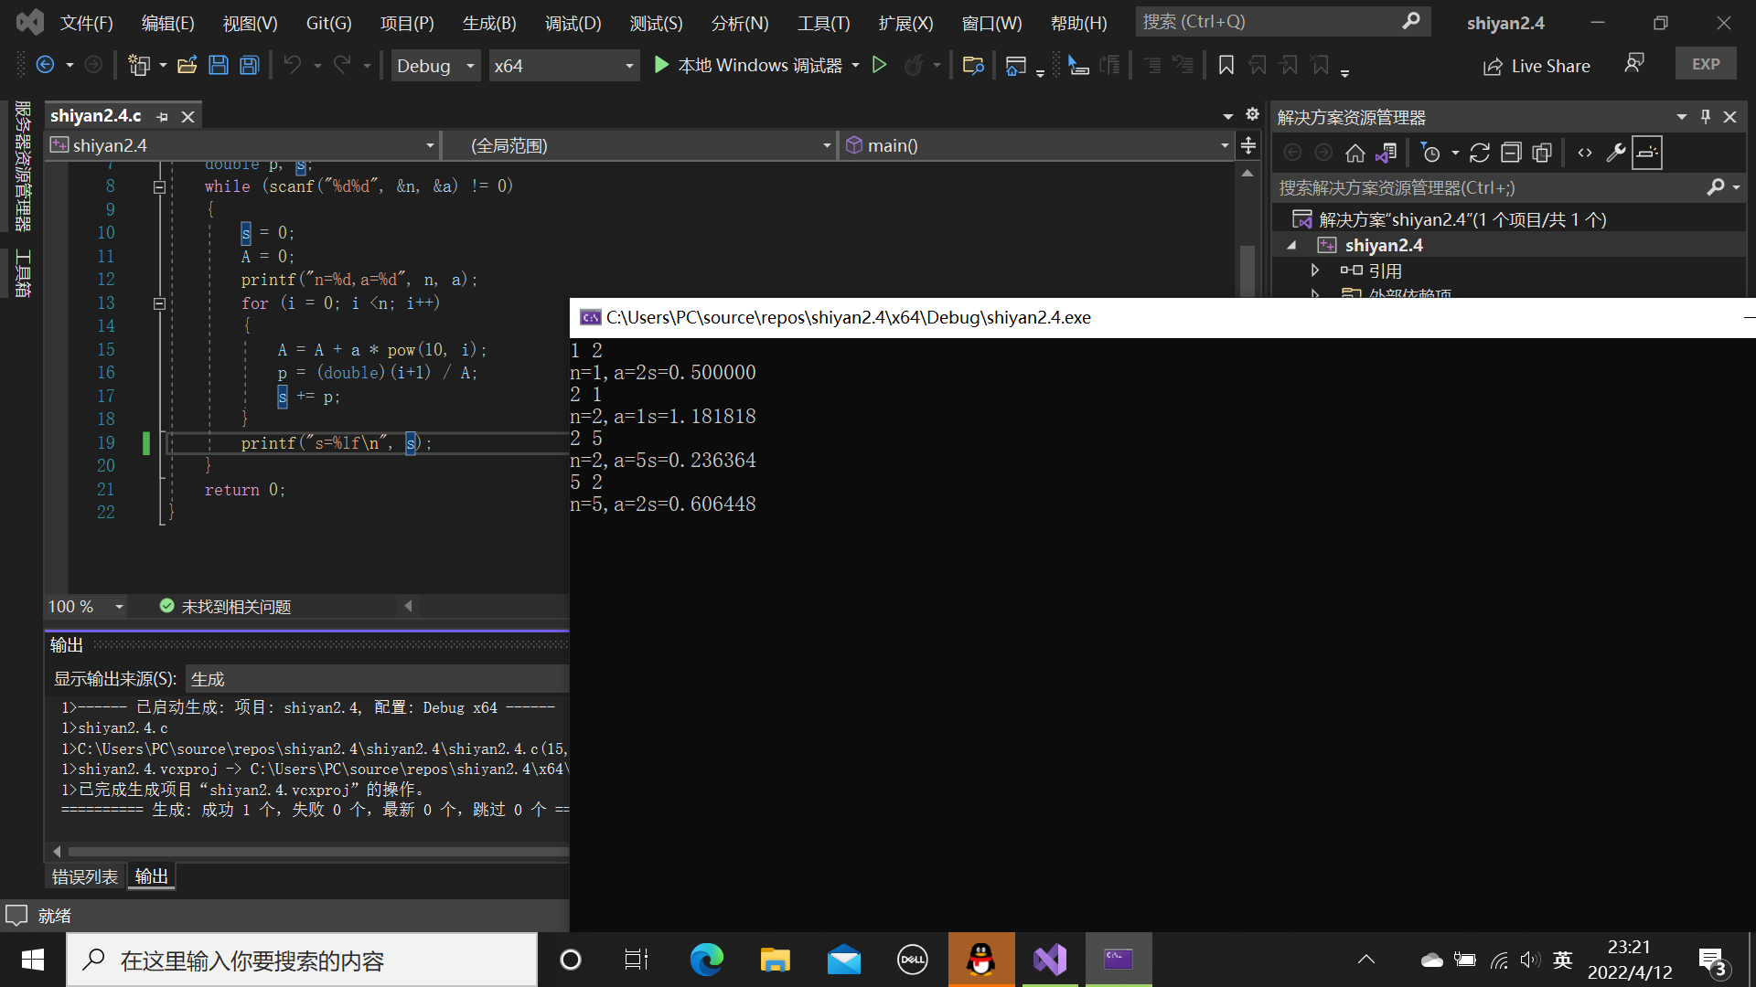Collapse the while loop code fold marker
Viewport: 1756px width, 987px height.
pyautogui.click(x=159, y=187)
